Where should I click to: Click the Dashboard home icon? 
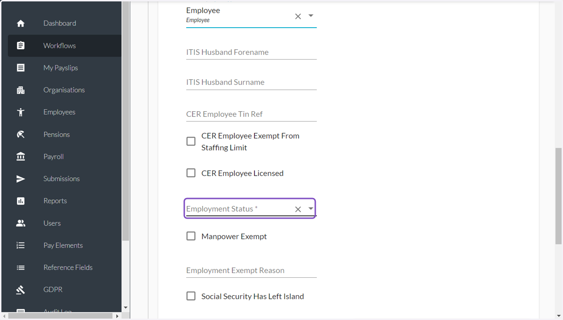point(21,23)
